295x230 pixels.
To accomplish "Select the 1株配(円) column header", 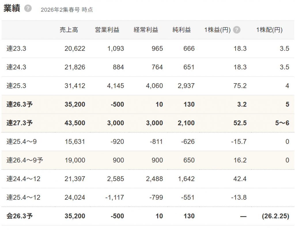I will (x=269, y=30).
